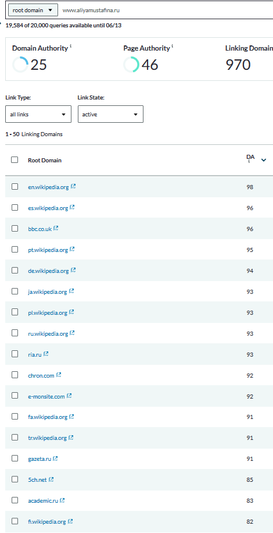273x533 pixels.
Task: Check the box for es.wikipedia.org row
Action: click(x=15, y=207)
